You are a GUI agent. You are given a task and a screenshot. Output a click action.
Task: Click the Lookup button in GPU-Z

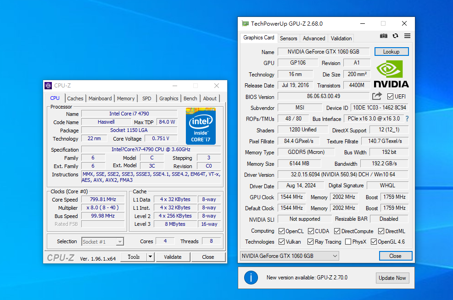click(x=391, y=52)
